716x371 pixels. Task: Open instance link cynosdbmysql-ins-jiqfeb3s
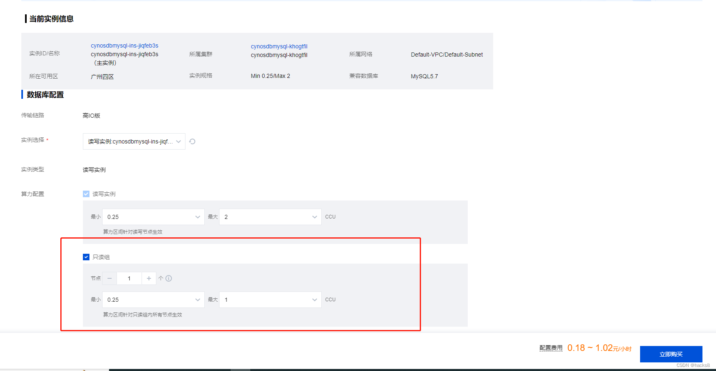125,46
